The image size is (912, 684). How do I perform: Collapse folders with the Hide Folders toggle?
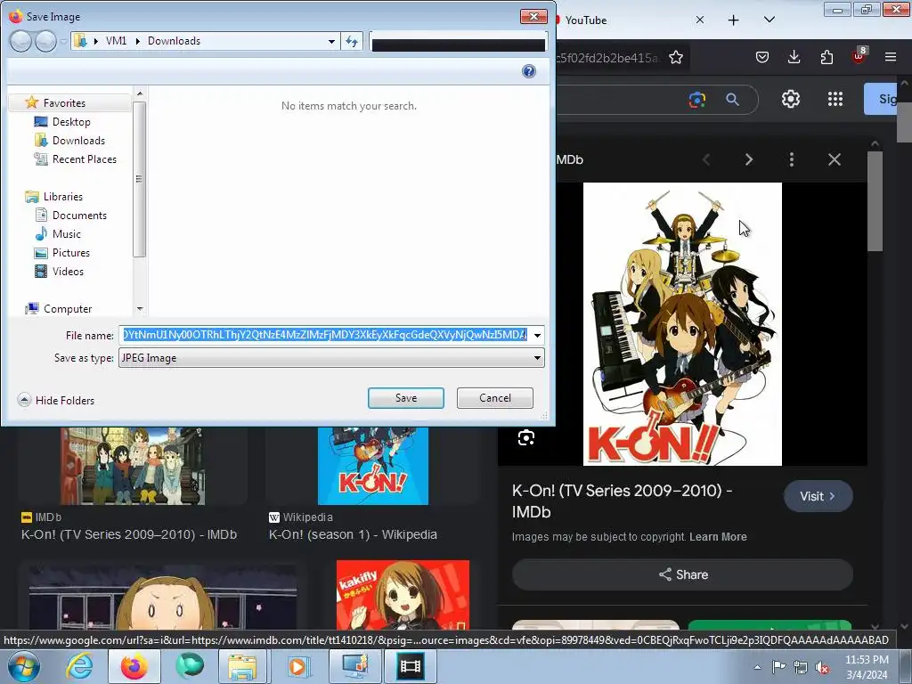pos(56,400)
